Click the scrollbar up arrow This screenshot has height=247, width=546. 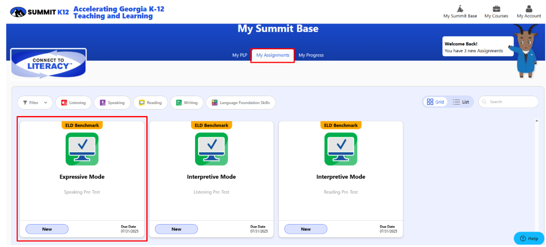click(537, 121)
